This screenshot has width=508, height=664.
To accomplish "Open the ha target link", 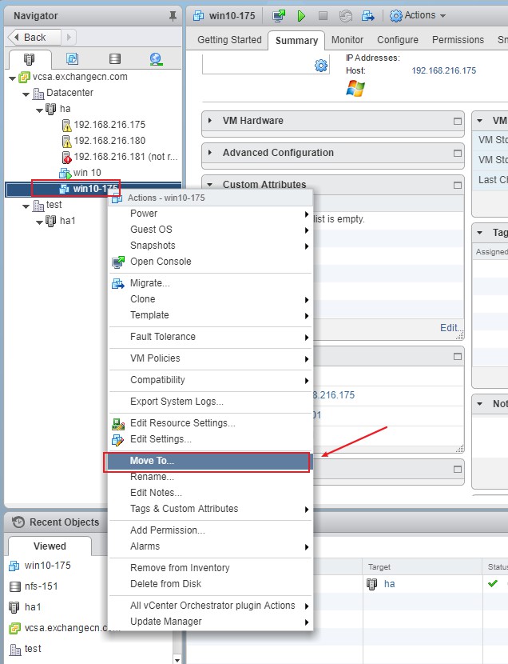I will [x=390, y=584].
